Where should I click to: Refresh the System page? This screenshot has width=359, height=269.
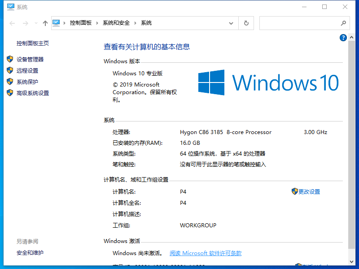pos(246,23)
